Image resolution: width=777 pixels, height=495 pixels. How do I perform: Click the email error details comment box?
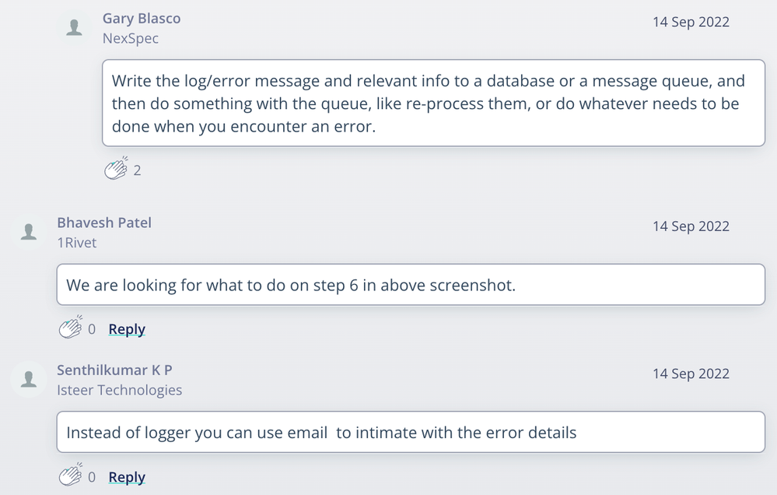pyautogui.click(x=410, y=432)
